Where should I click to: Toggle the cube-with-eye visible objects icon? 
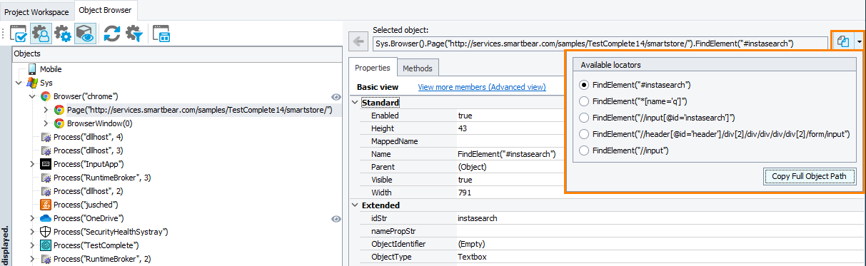click(85, 34)
